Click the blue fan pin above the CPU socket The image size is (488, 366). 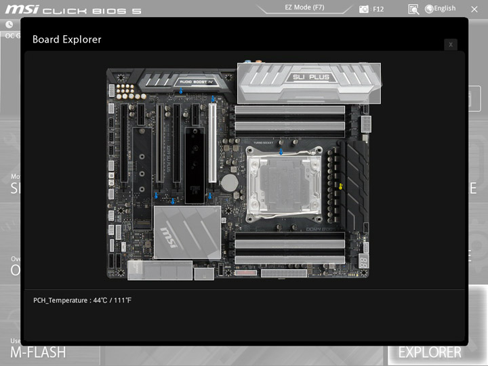click(281, 152)
